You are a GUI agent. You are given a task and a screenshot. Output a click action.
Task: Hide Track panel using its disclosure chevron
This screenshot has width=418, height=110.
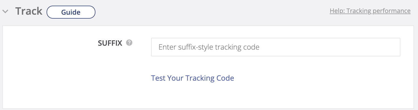[x=5, y=12]
